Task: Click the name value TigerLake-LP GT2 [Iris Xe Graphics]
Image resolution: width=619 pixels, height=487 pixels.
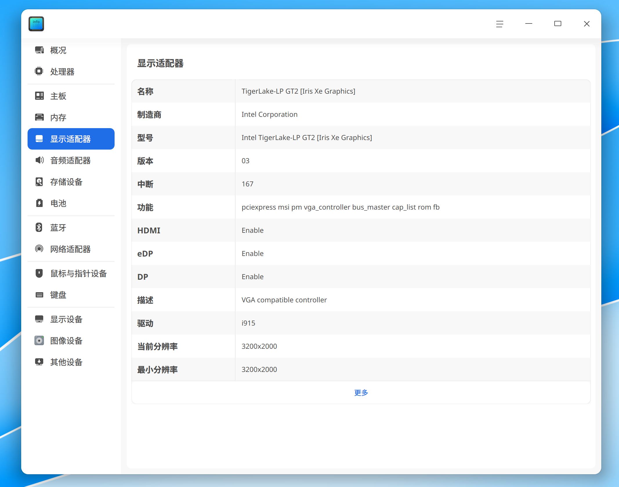Action: coord(298,91)
